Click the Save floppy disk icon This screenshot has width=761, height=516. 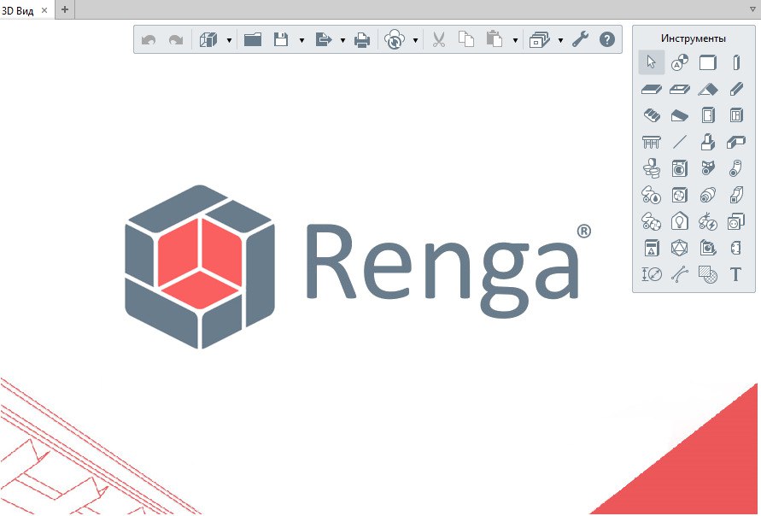coord(281,39)
